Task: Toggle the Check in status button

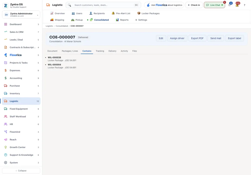Action: pos(194,5)
